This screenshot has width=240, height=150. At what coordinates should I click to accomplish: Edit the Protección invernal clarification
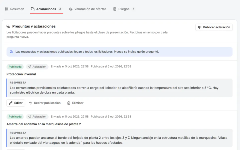click(16, 103)
